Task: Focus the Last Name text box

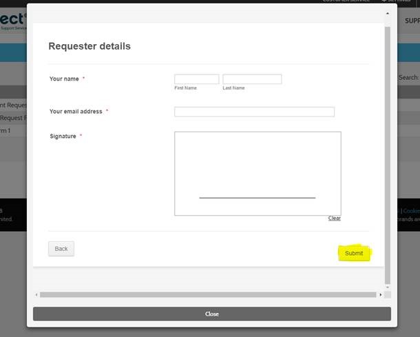Action: click(x=252, y=79)
